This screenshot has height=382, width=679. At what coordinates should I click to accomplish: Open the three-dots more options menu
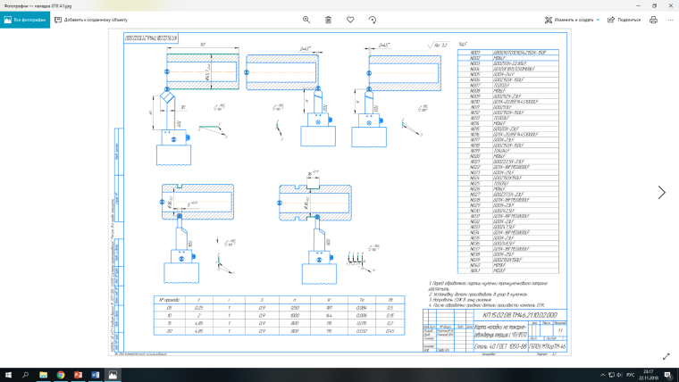[670, 20]
